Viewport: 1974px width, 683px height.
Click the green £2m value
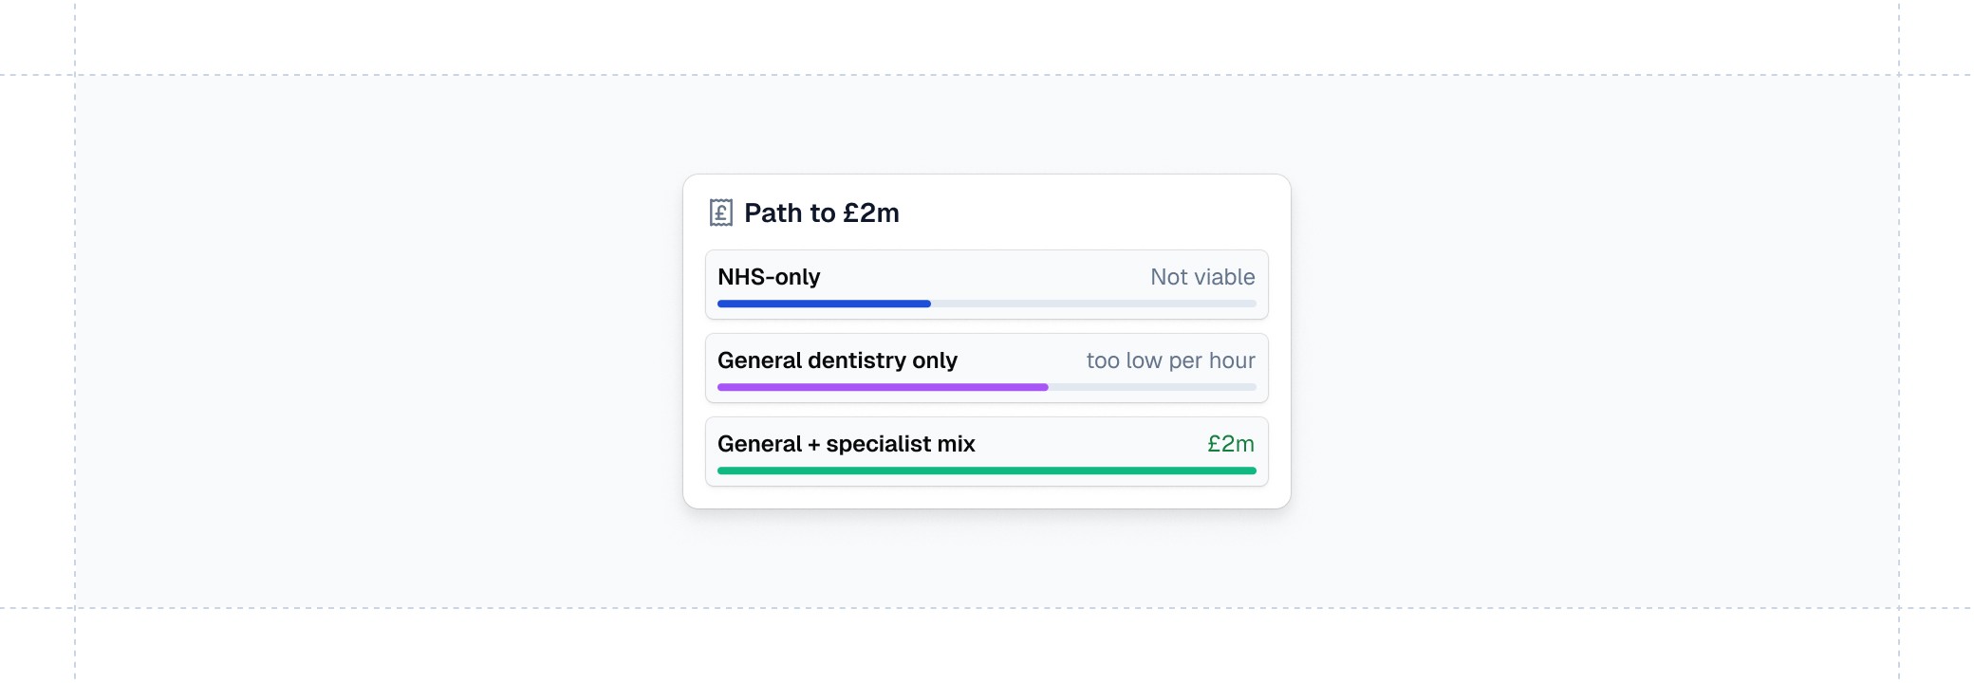1231,444
